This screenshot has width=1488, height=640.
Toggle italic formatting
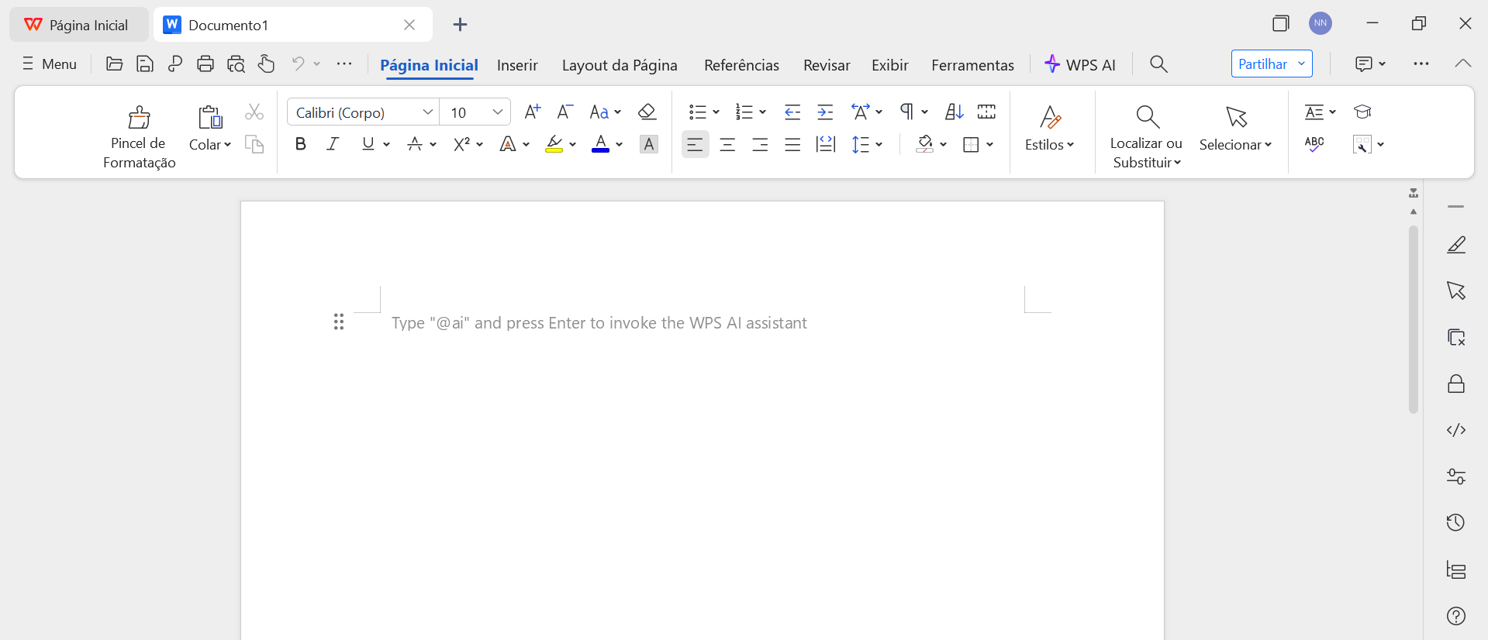pyautogui.click(x=333, y=144)
